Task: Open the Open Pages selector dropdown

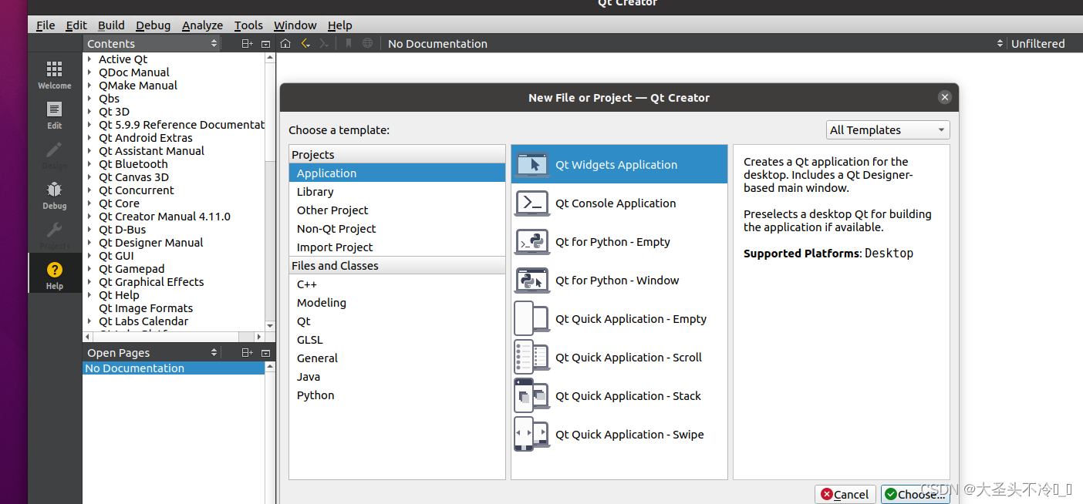Action: click(152, 352)
